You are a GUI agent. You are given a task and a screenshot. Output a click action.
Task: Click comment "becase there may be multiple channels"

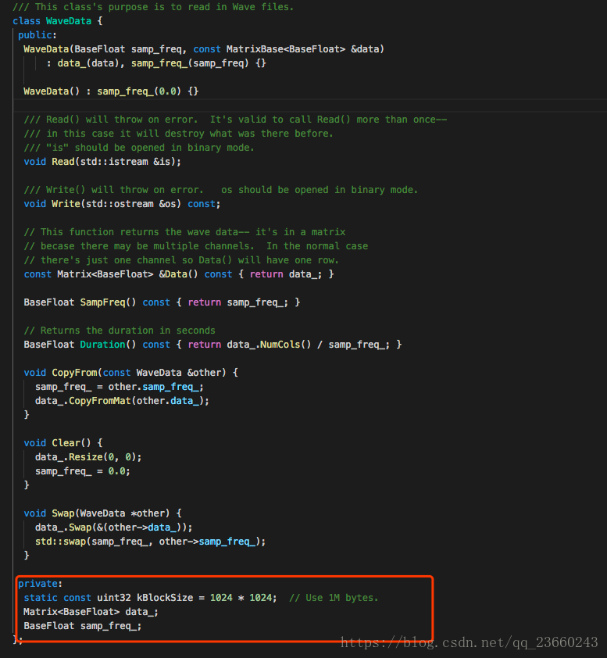[x=147, y=246]
